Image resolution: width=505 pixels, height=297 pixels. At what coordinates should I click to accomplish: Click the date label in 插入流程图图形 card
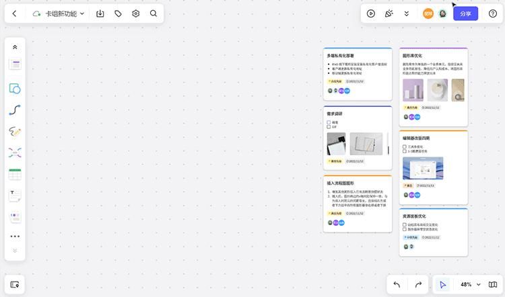[355, 214]
